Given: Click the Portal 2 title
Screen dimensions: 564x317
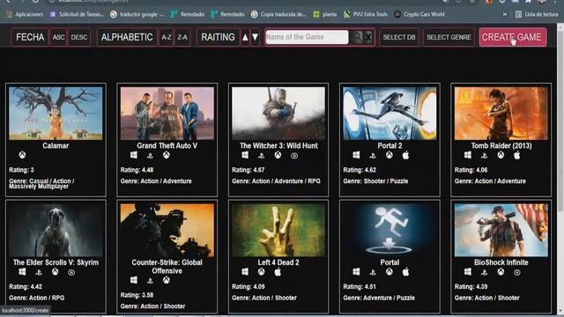Looking at the screenshot, I should point(390,145).
